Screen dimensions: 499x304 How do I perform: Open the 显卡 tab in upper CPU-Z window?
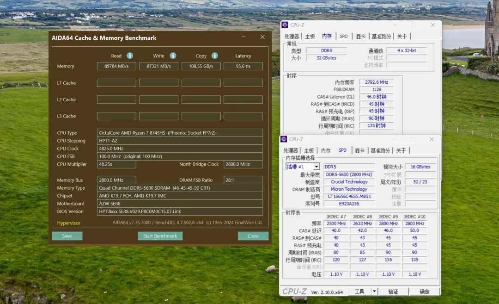pos(360,36)
